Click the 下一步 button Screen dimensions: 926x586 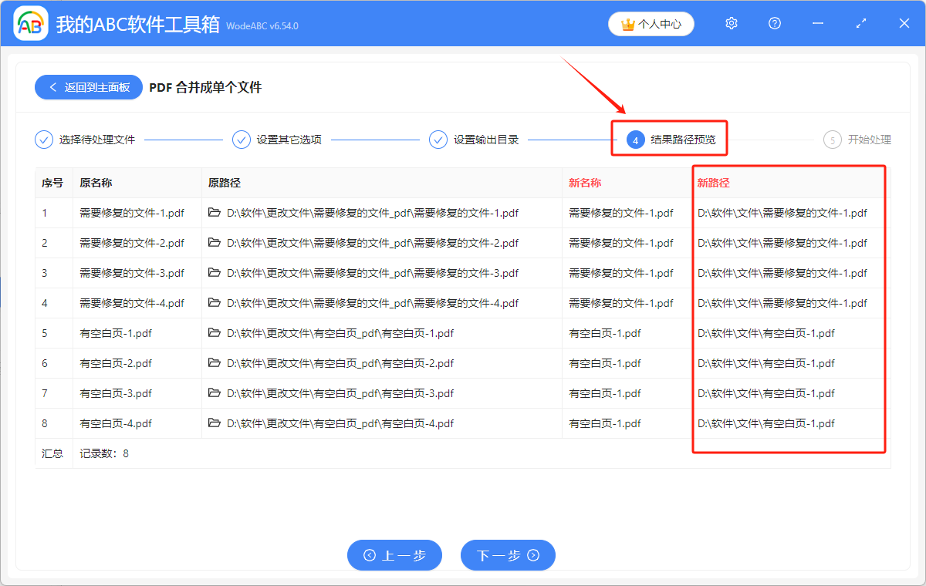coord(508,555)
